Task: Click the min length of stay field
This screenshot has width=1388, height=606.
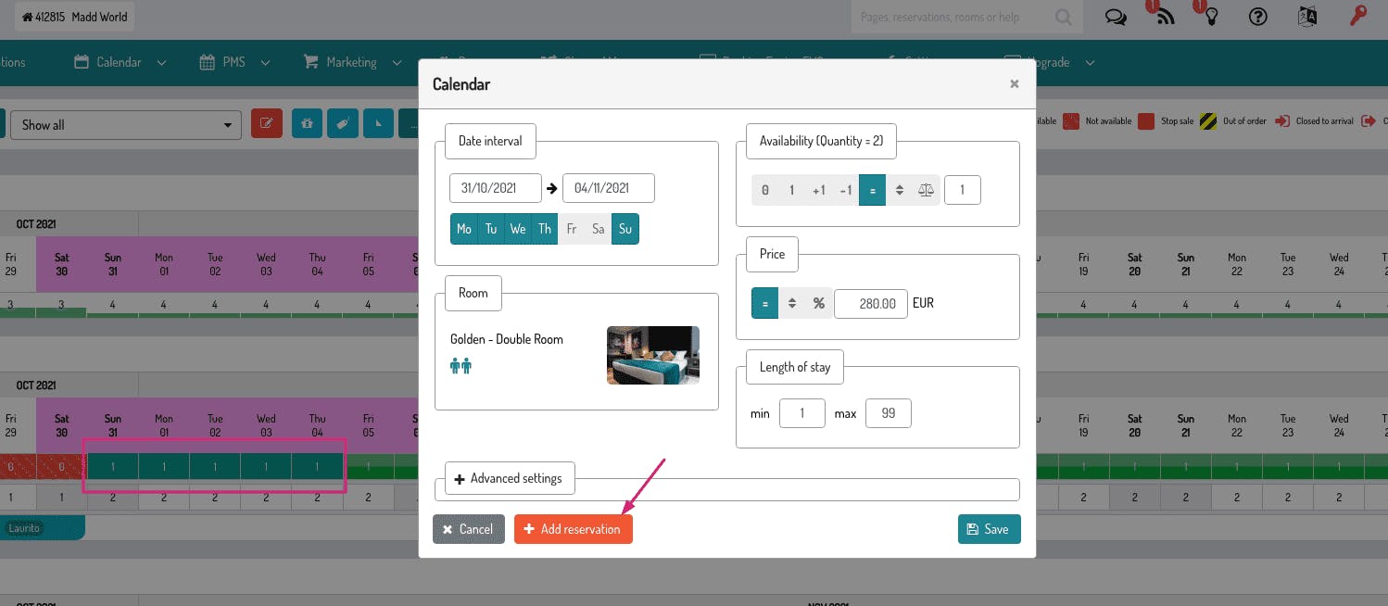Action: click(802, 413)
